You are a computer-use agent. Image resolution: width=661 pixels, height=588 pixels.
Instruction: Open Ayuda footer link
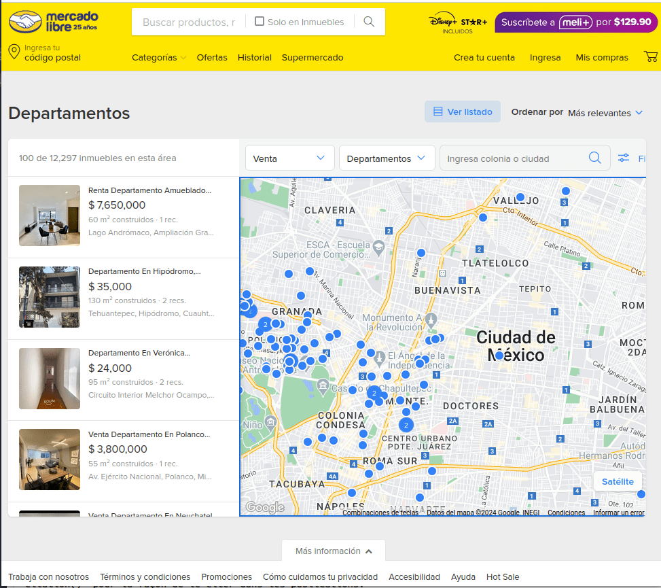pyautogui.click(x=463, y=576)
